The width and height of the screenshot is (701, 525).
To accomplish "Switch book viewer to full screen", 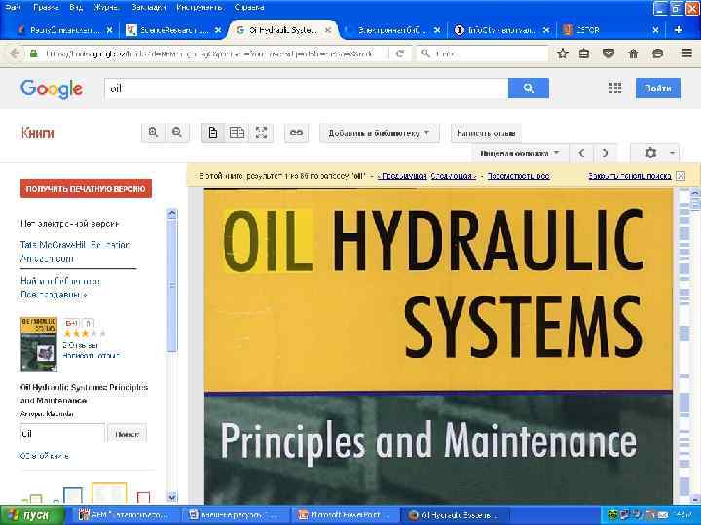I will [x=261, y=133].
